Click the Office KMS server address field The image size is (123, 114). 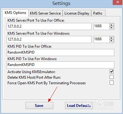point(49,26)
